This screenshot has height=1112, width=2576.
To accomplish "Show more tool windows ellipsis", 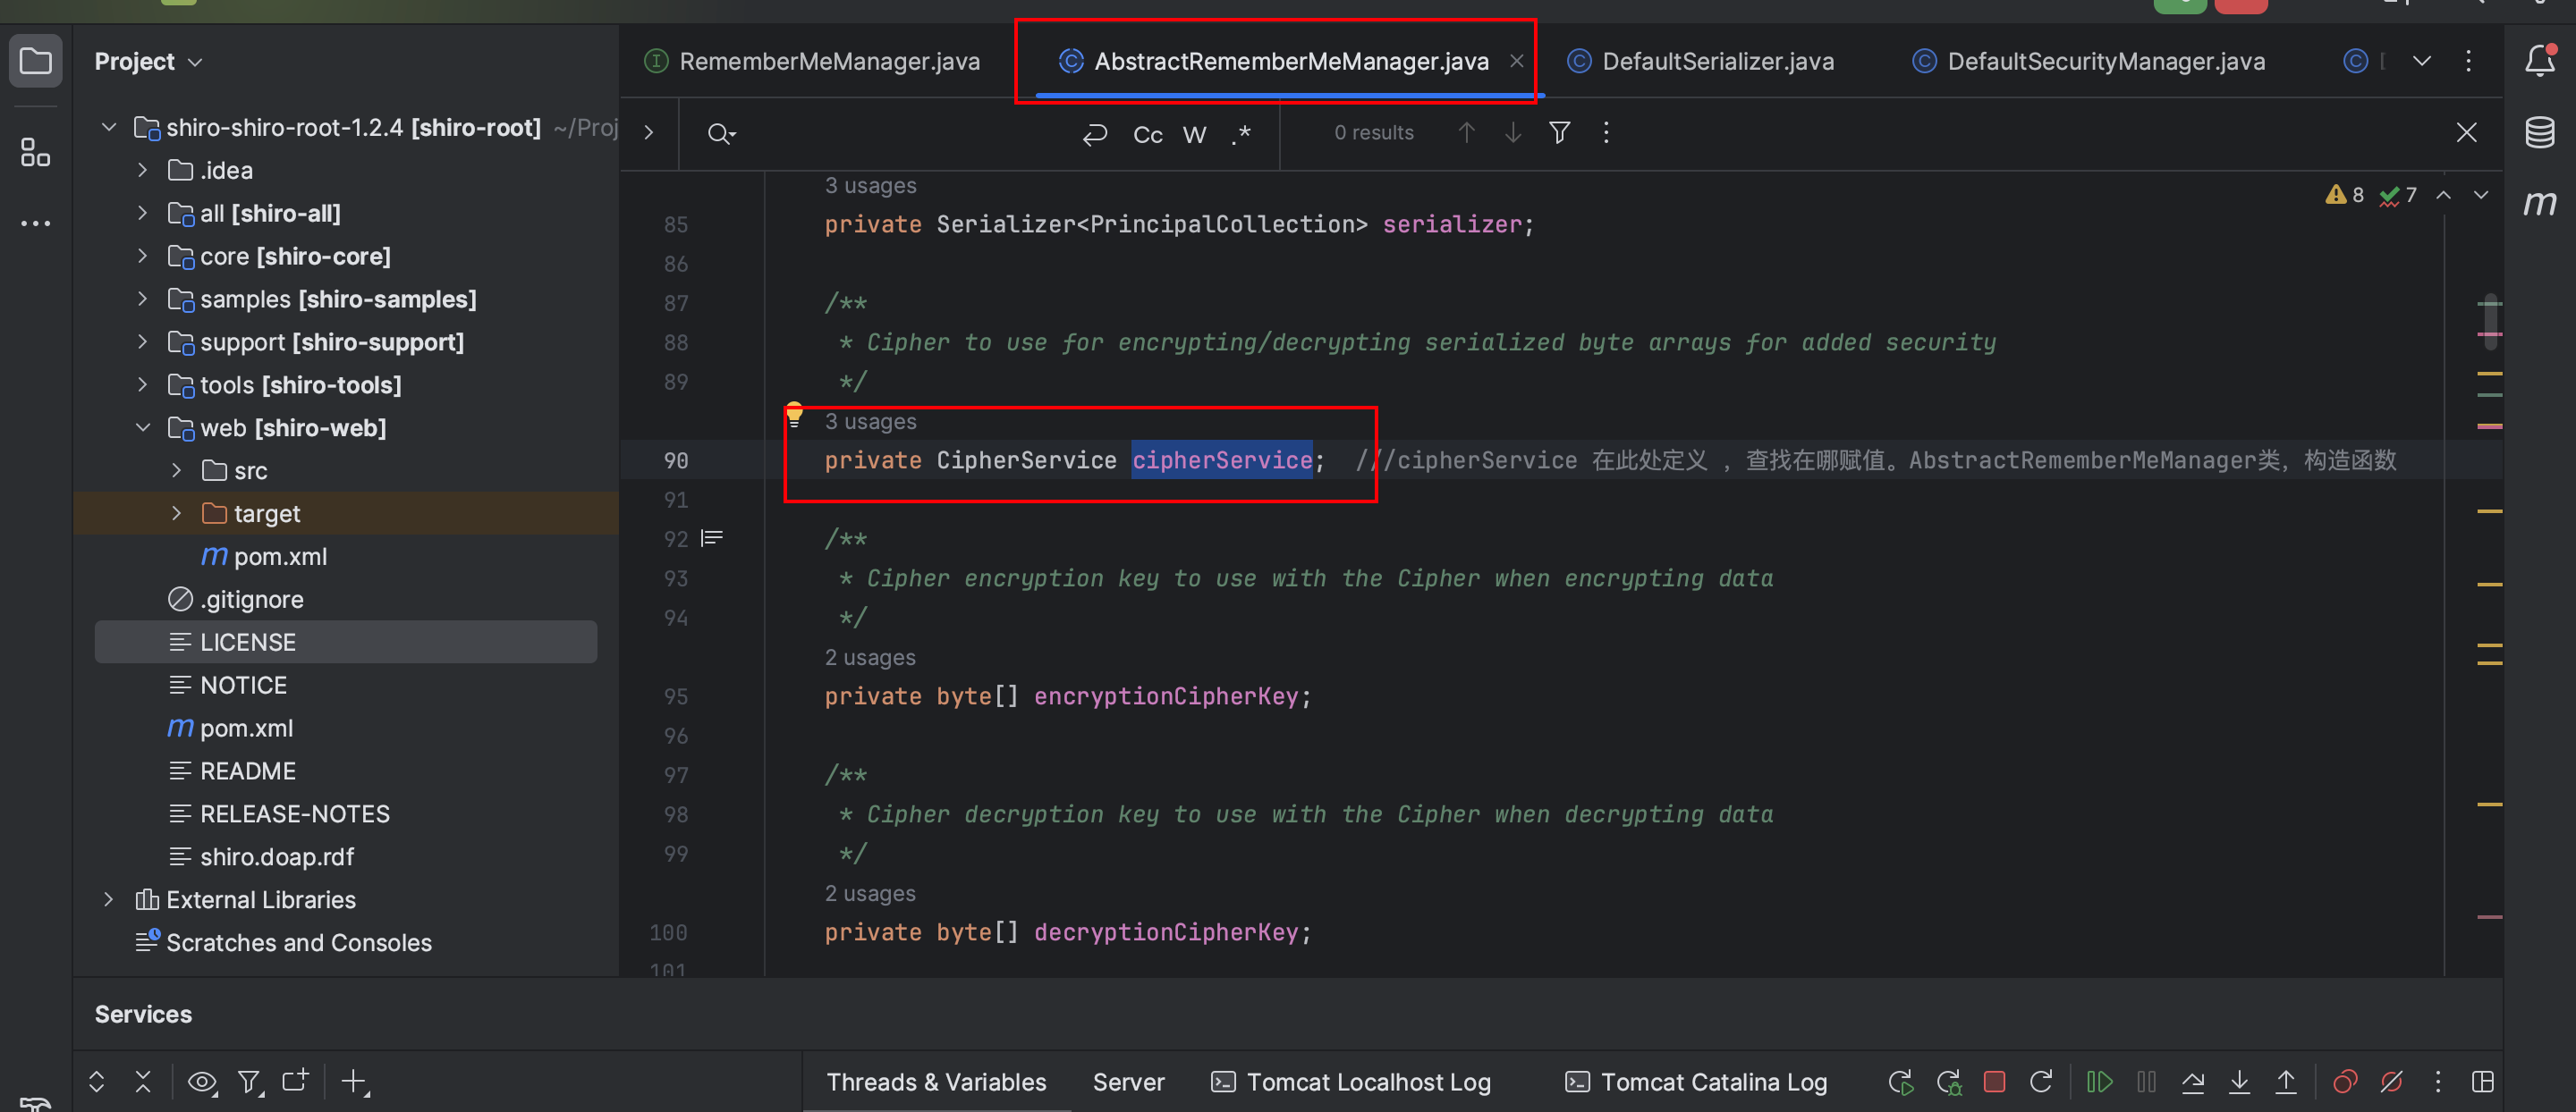I will [x=36, y=223].
